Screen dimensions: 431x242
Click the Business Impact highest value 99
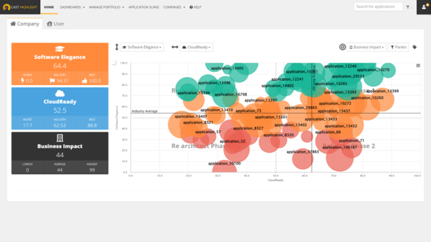point(92,170)
